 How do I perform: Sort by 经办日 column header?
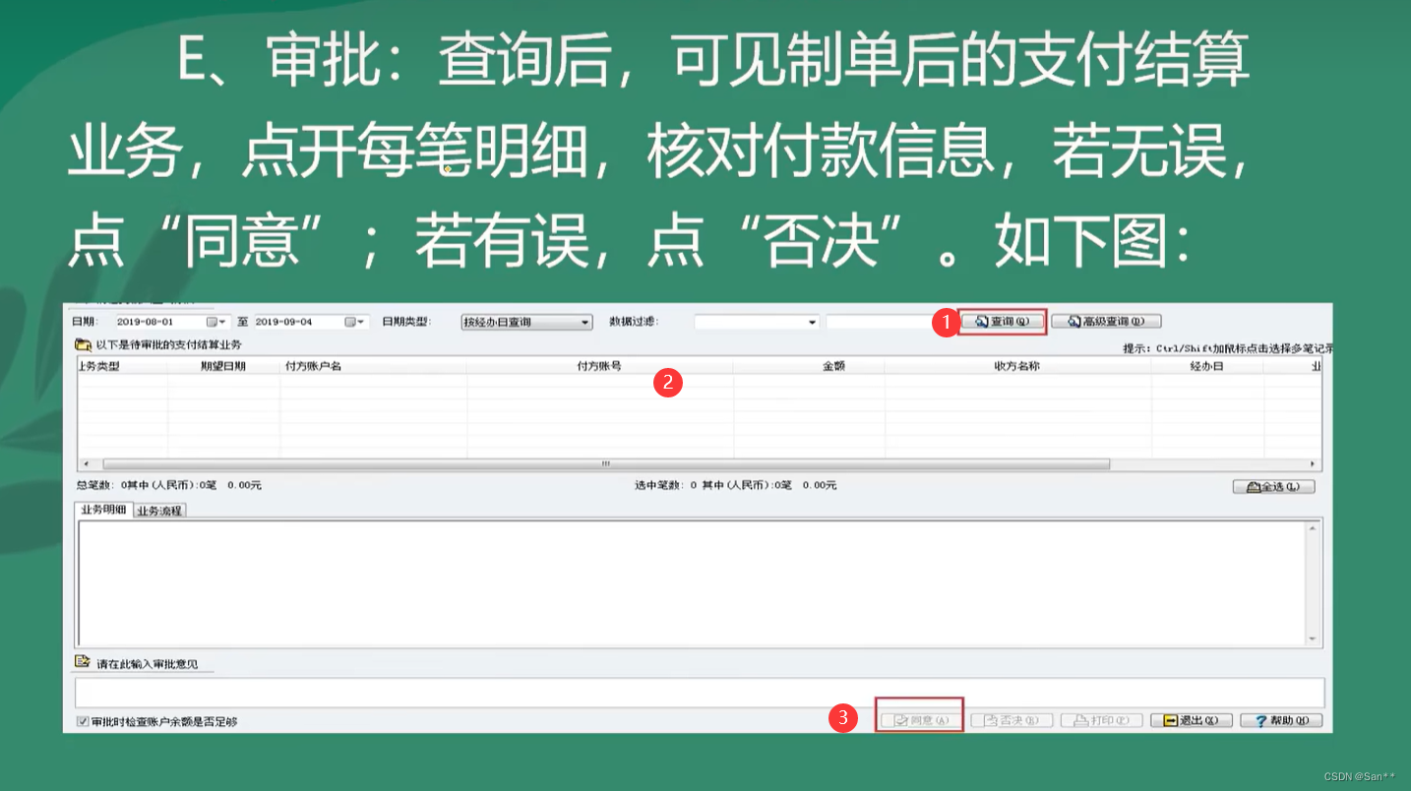coord(1207,366)
